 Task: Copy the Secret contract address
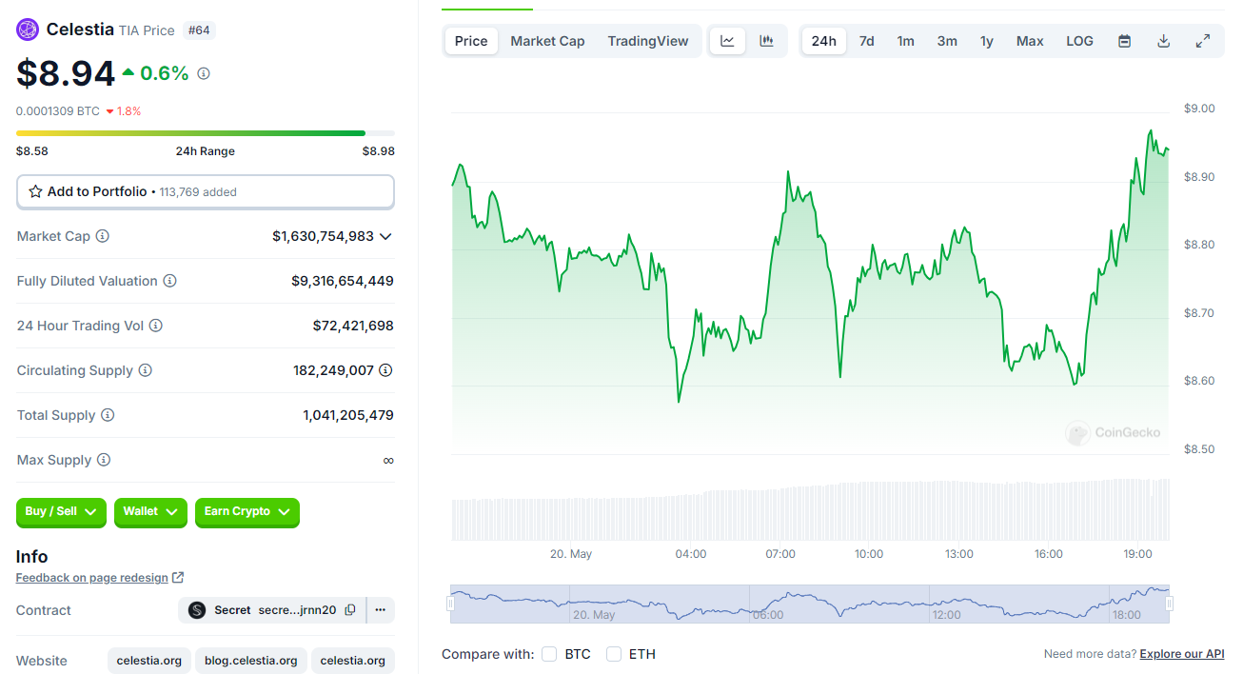pyautogui.click(x=350, y=610)
